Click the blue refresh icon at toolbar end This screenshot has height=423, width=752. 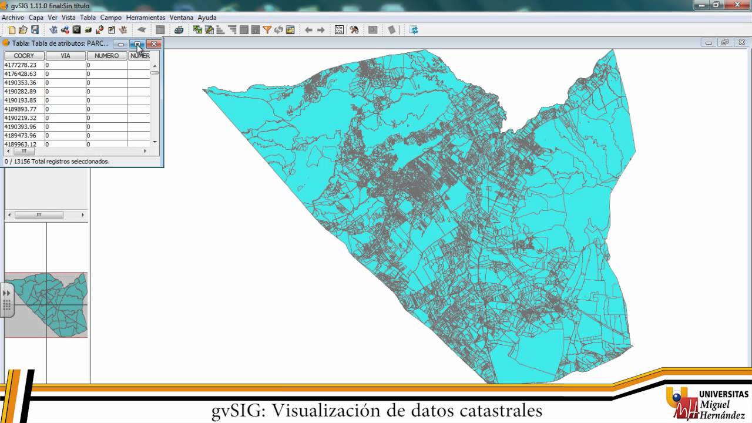click(414, 30)
